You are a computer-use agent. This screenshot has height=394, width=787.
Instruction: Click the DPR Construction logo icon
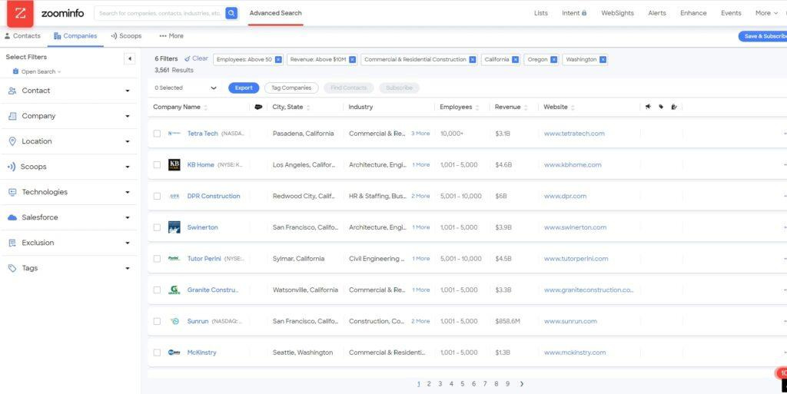pyautogui.click(x=174, y=196)
